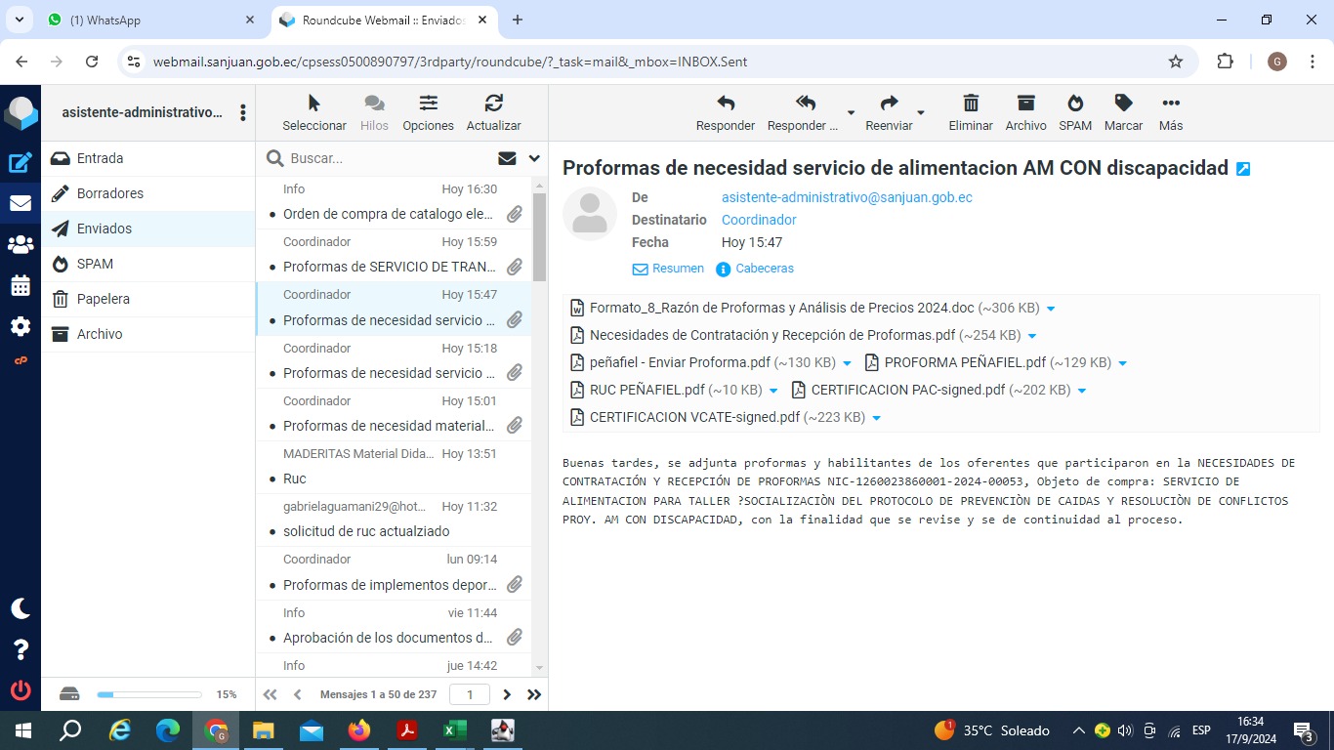Open the Coordinador recipient link
The height and width of the screenshot is (750, 1334).
759,220
